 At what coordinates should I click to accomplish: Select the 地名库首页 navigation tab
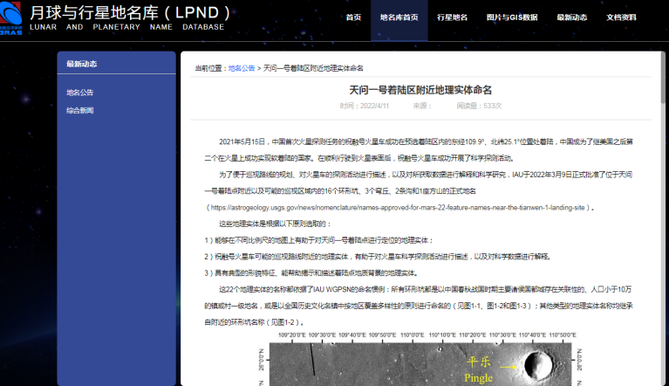pyautogui.click(x=399, y=17)
